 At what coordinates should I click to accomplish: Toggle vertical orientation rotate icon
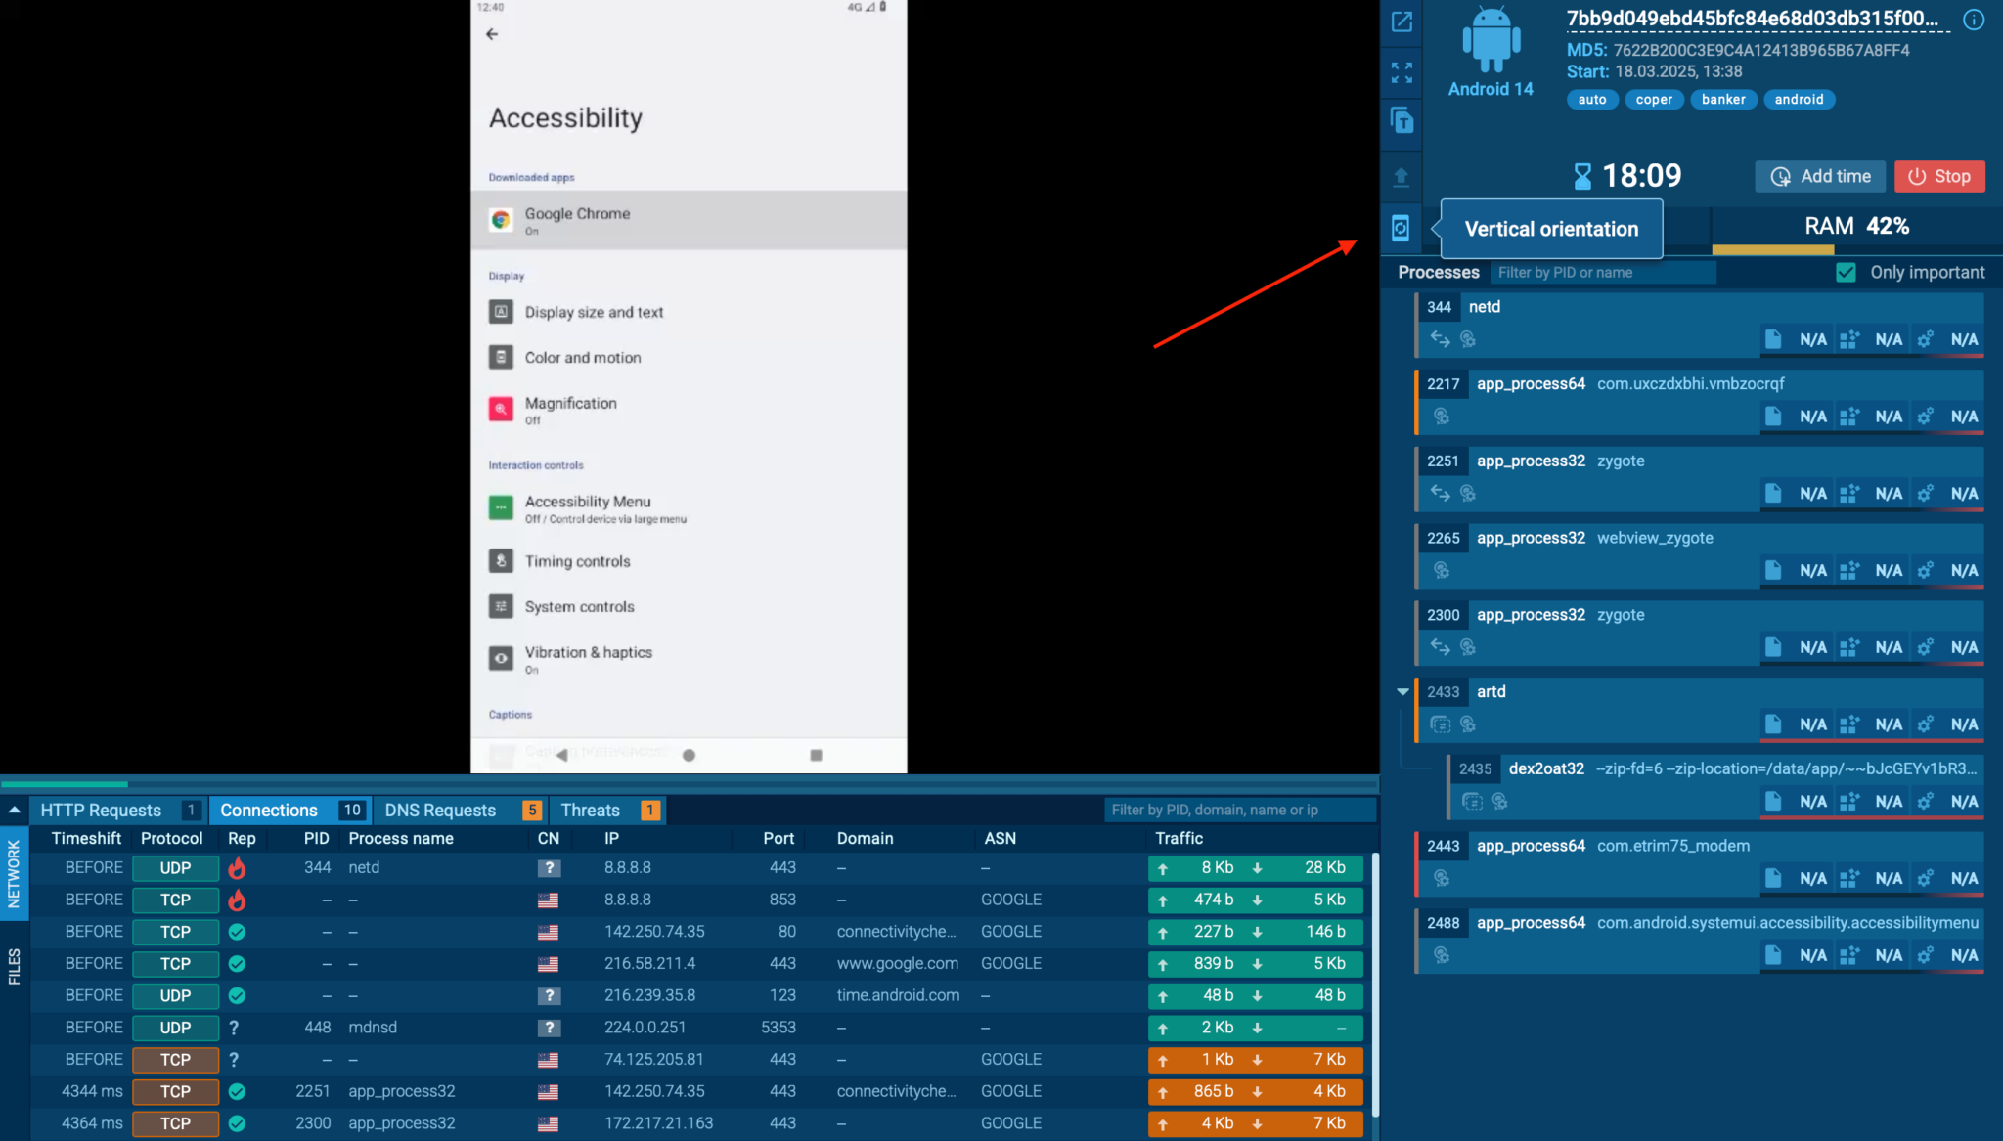coord(1401,229)
